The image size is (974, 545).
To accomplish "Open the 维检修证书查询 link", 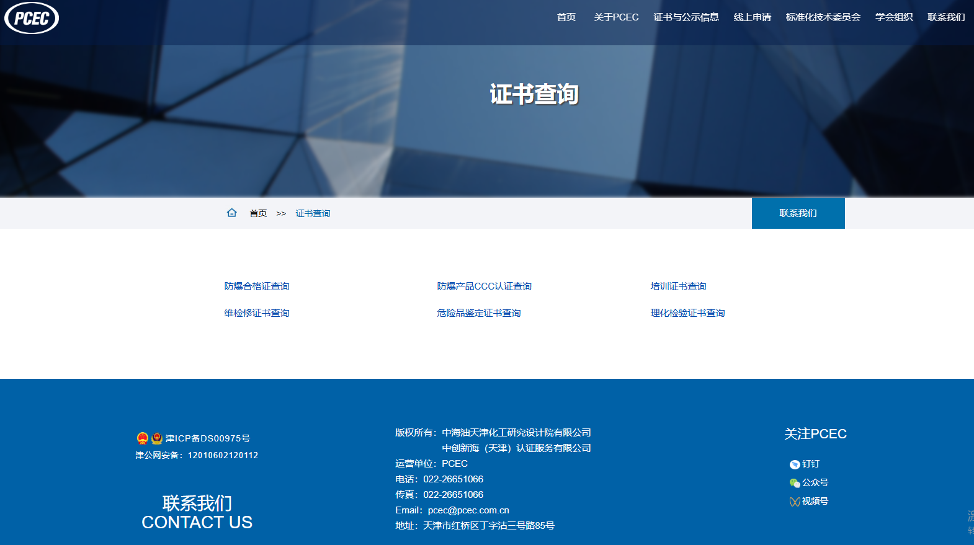I will pos(257,313).
